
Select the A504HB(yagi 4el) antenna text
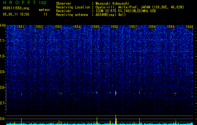click(x=111, y=15)
